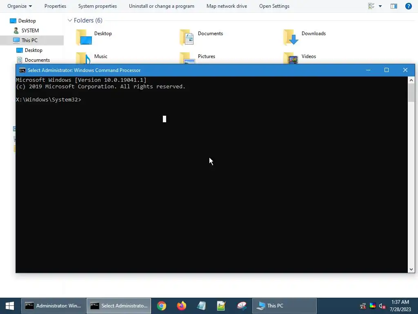
Task: Click the '(c) 2019 Microsoft Corporation' line
Action: click(100, 87)
